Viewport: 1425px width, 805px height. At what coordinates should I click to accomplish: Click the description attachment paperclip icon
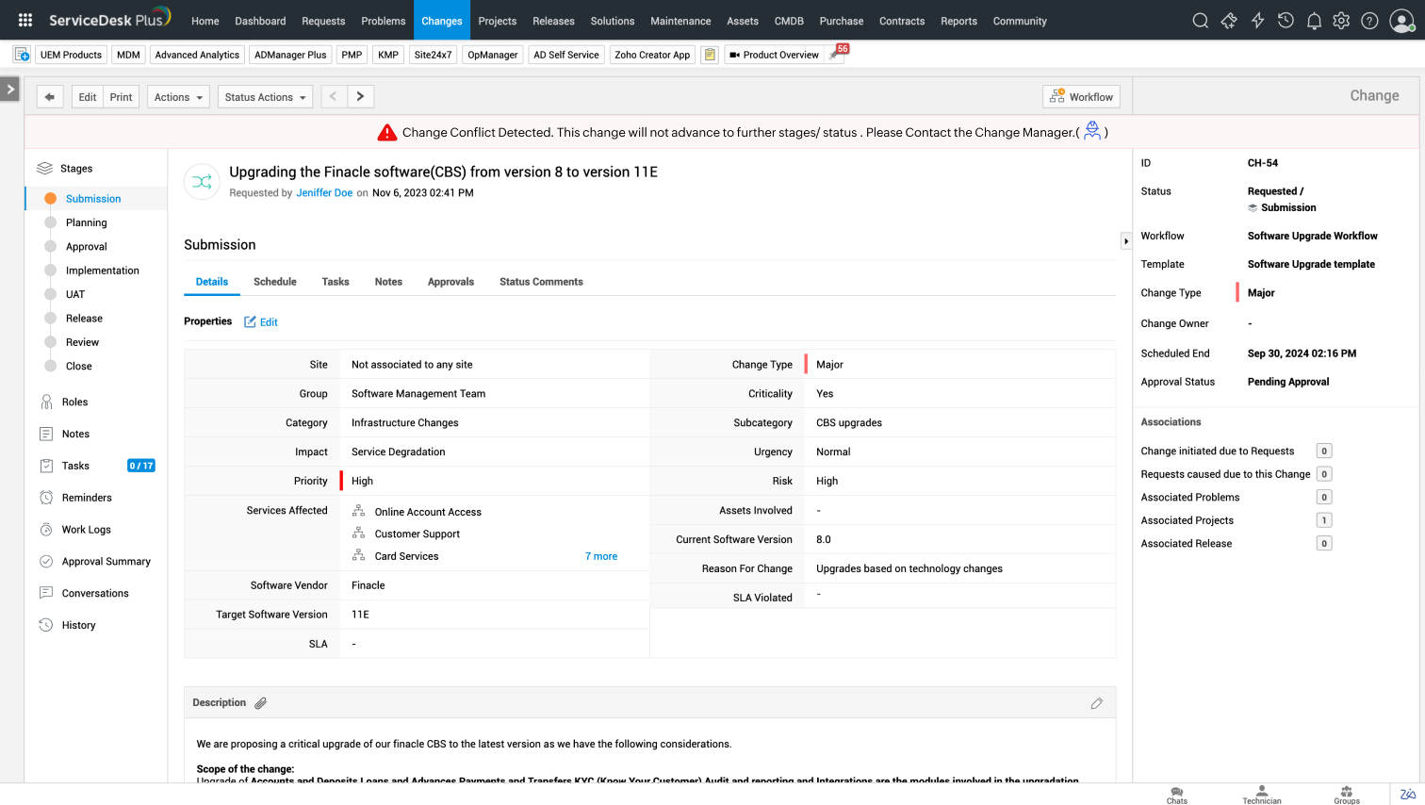261,703
